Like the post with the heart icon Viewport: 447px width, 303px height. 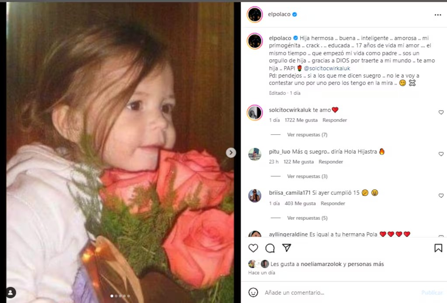pyautogui.click(x=253, y=248)
